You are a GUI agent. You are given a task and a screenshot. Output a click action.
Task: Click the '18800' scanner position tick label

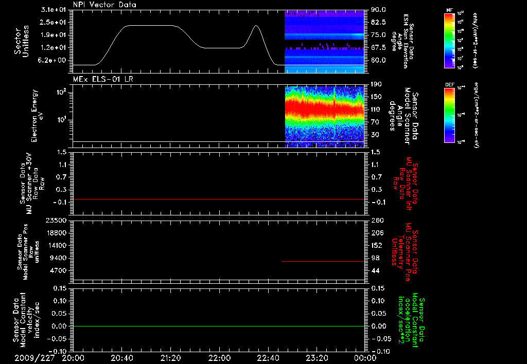[x=56, y=233]
